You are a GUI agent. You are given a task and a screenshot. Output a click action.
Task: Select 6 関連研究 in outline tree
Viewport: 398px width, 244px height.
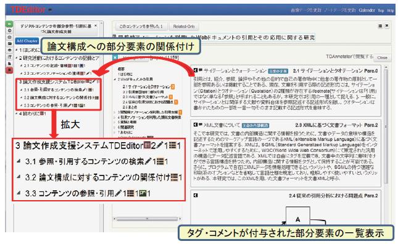126,127
